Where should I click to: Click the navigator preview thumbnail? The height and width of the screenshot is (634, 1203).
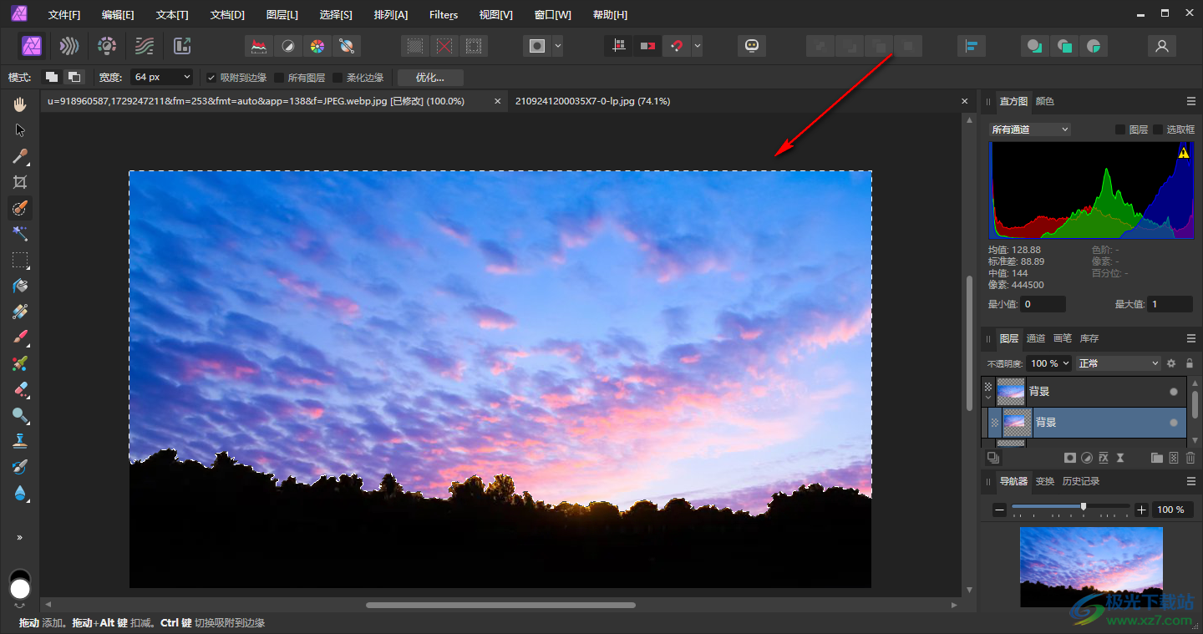pyautogui.click(x=1091, y=567)
